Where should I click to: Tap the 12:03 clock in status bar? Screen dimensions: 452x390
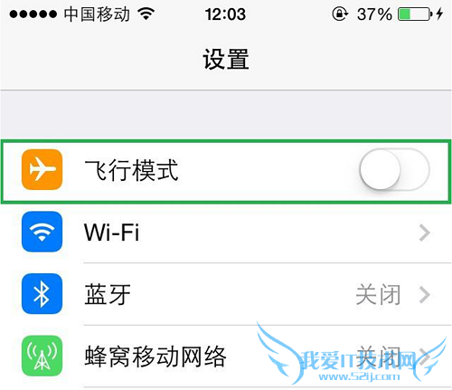[225, 14]
